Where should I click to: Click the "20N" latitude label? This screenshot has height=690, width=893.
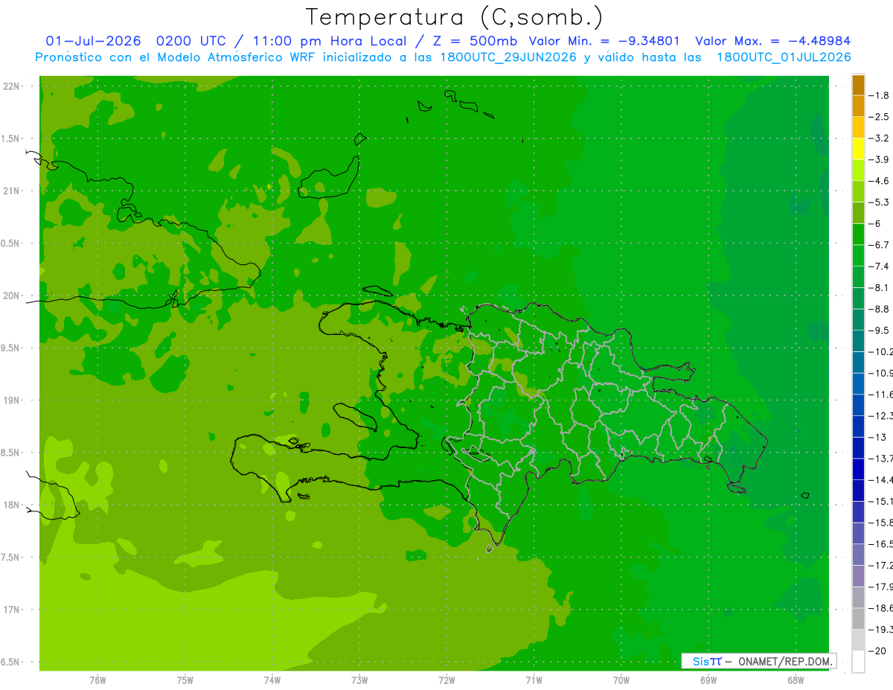click(x=12, y=296)
